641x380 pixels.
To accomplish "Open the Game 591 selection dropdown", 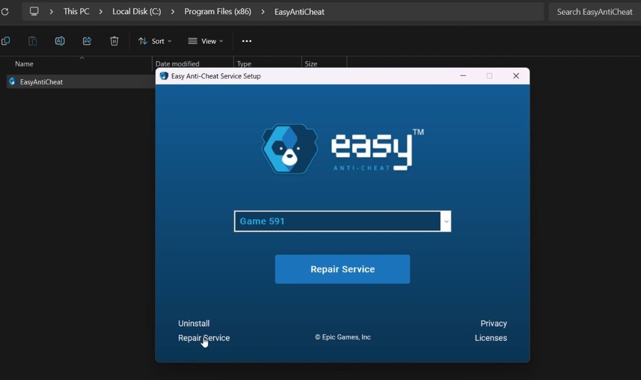I will 446,221.
